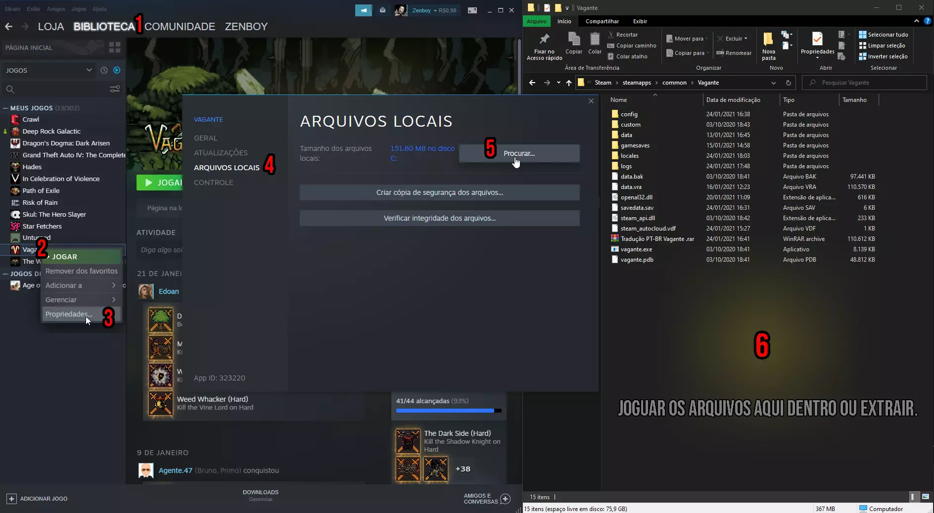
Task: Open Edoan's profile link in activity
Action: (169, 291)
